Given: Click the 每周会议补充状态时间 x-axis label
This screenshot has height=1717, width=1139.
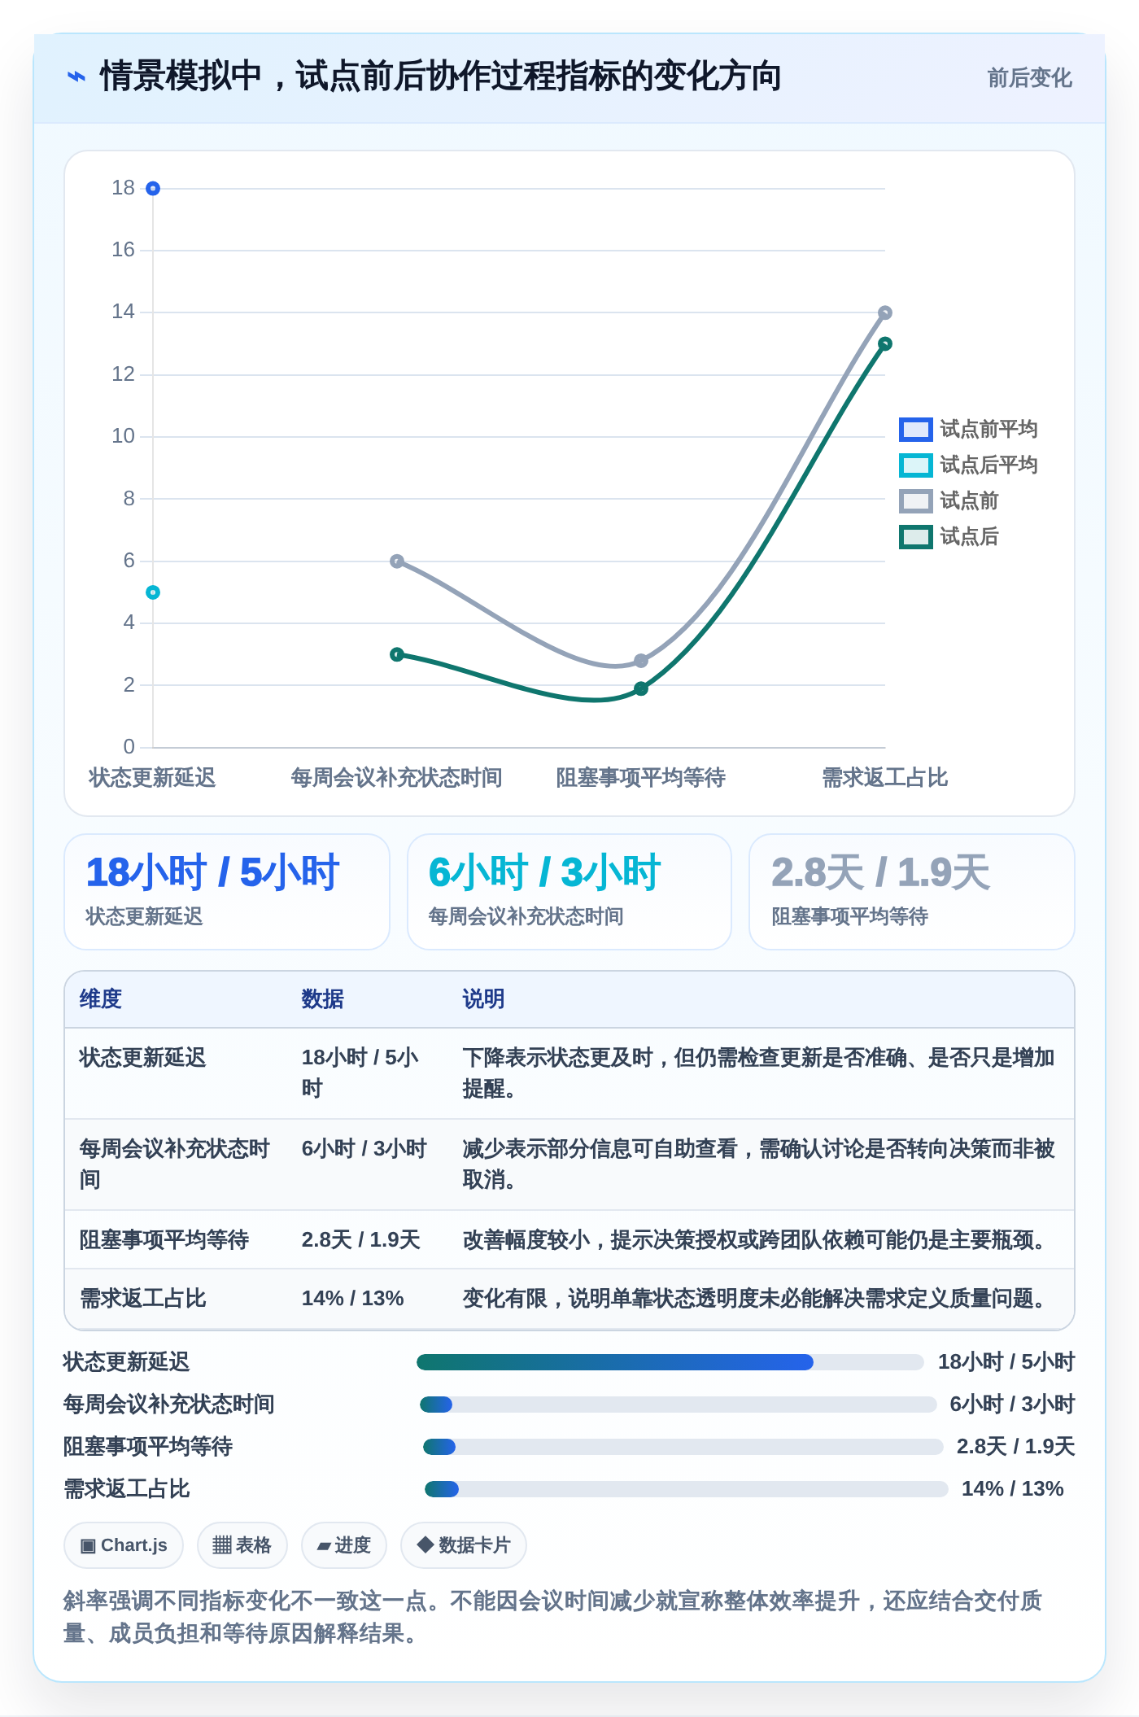Looking at the screenshot, I should pos(397,778).
